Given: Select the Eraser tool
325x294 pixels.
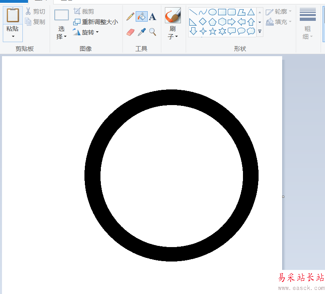Looking at the screenshot, I should coord(130,32).
